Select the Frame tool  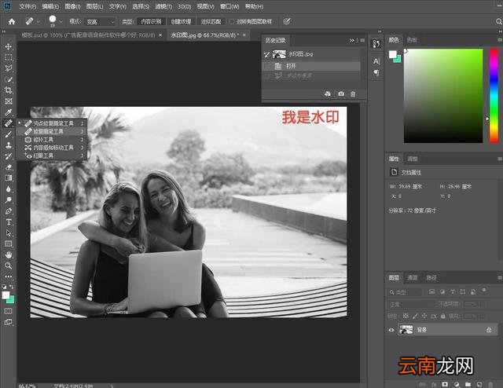coord(9,101)
